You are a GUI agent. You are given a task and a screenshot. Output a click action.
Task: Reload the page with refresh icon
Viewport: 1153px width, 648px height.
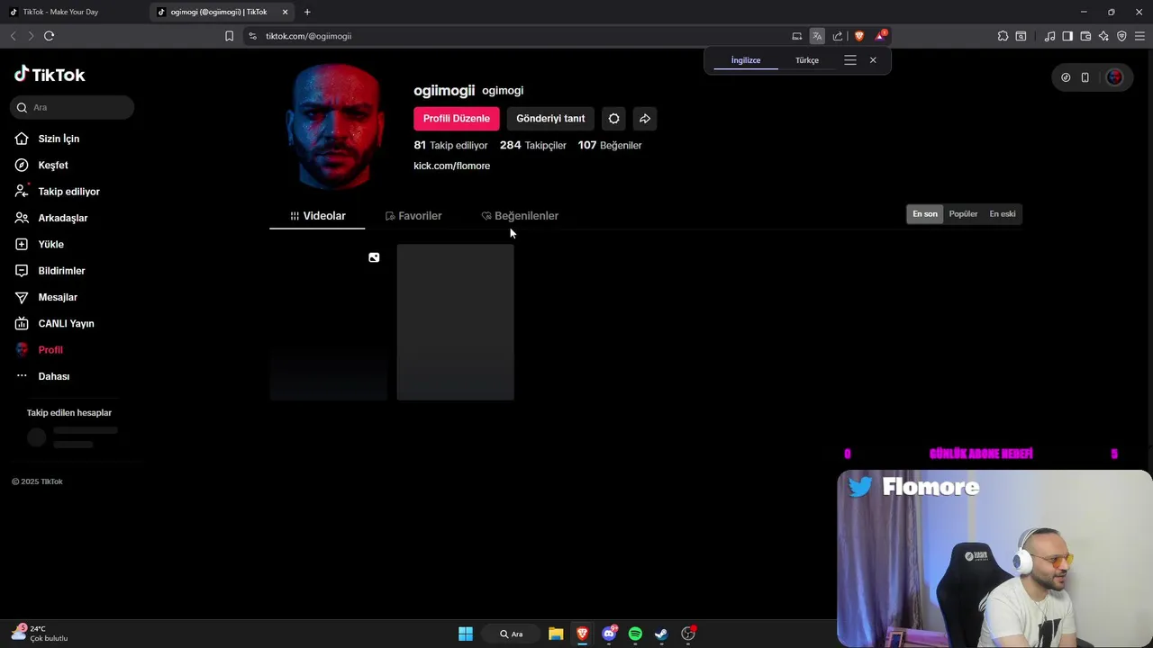click(x=49, y=36)
